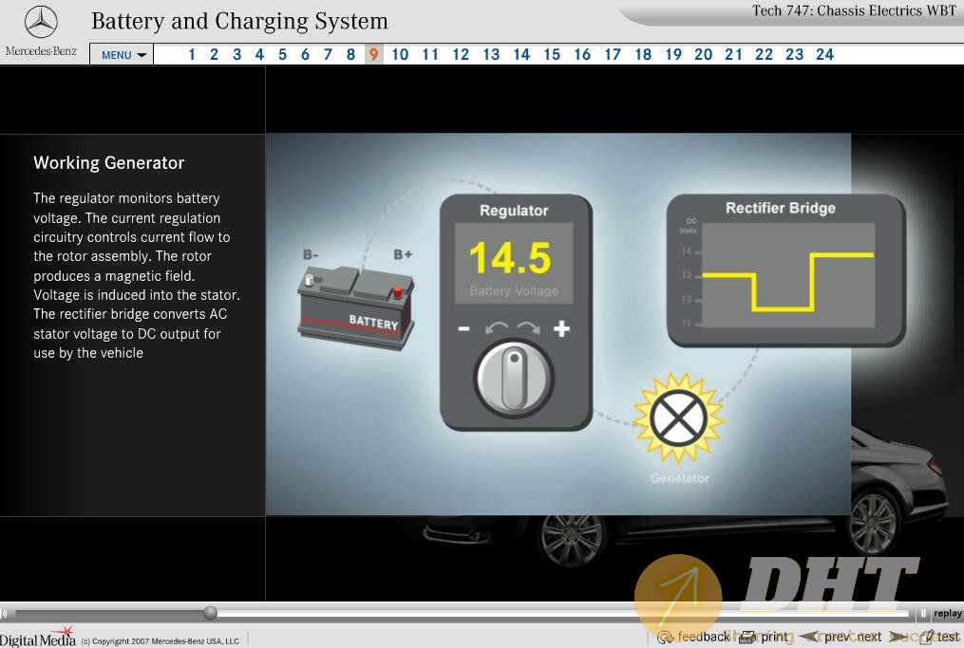The image size is (964, 648).
Task: Click the 14.5 battery voltage display
Action: pos(514,263)
